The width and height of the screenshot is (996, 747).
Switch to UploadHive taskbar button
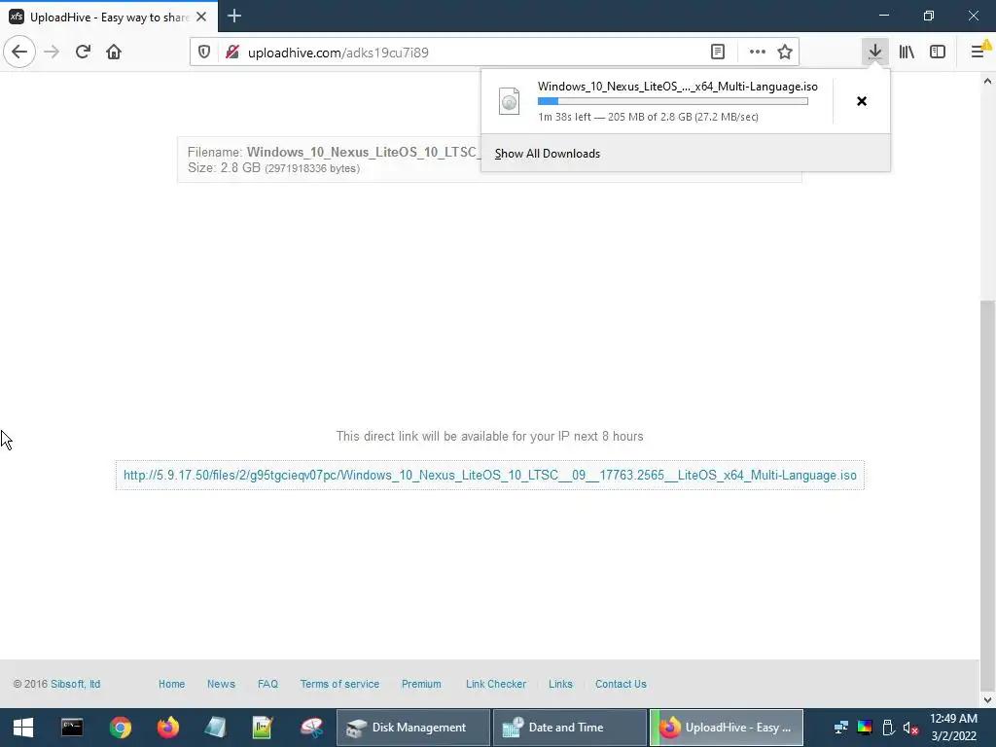727,728
